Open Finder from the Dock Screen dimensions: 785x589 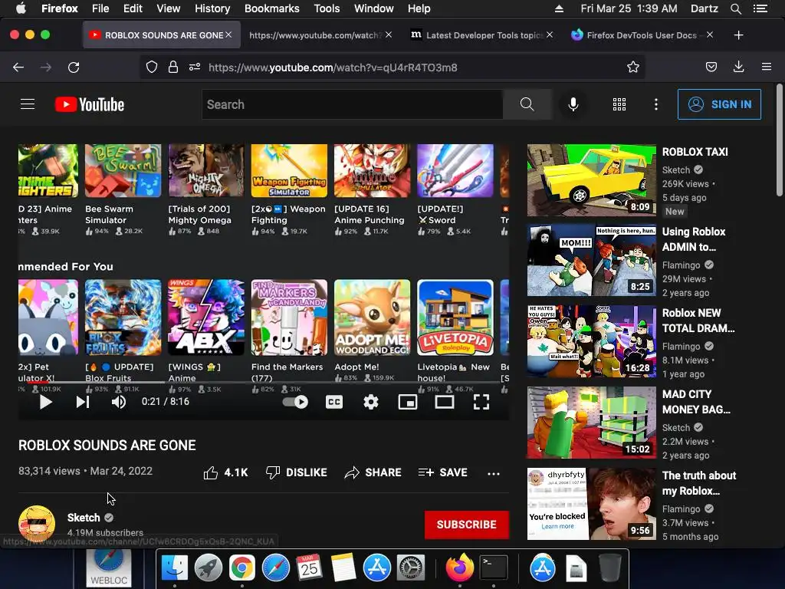pyautogui.click(x=174, y=568)
